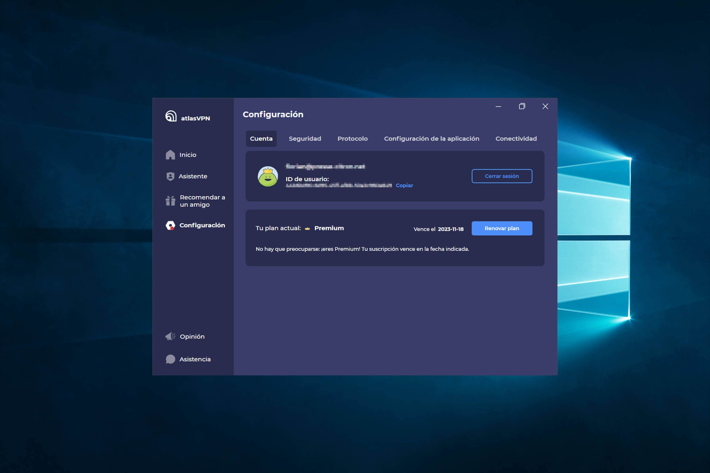Screen dimensions: 710x473
Task: Click the Configuración gear icon in sidebar
Action: (x=170, y=225)
